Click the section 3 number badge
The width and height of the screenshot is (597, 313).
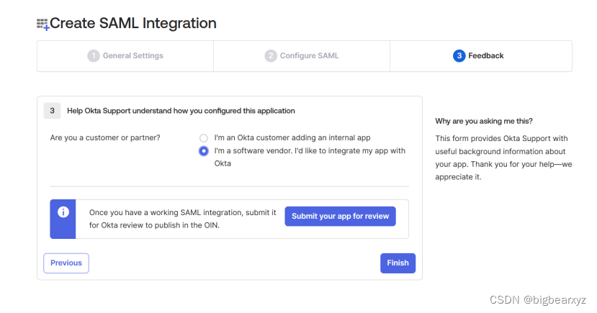click(52, 111)
